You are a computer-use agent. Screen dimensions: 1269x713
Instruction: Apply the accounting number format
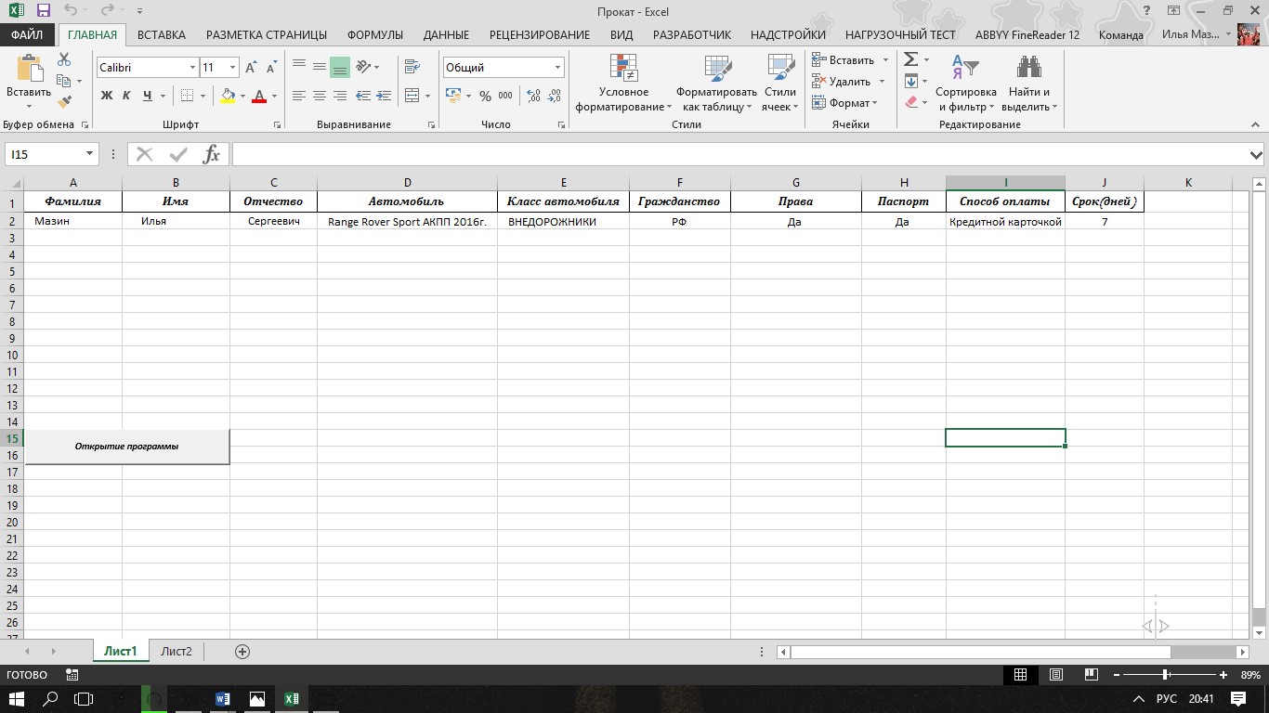coord(453,96)
